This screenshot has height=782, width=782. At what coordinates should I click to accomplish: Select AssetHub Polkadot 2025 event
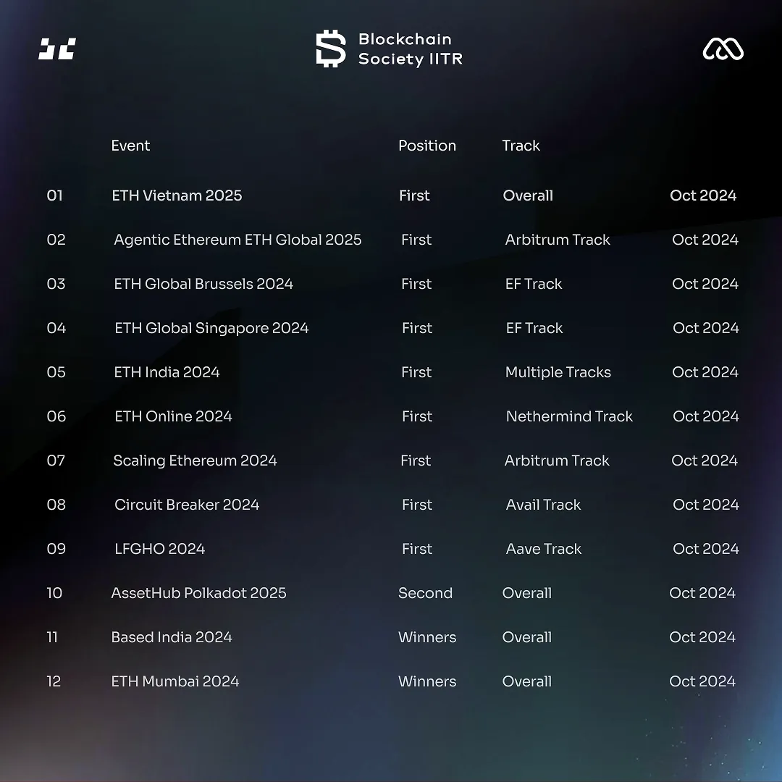coord(198,593)
